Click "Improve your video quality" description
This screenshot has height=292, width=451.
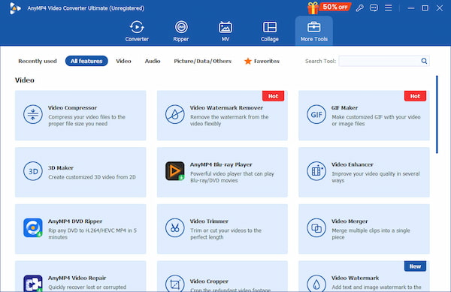click(376, 177)
